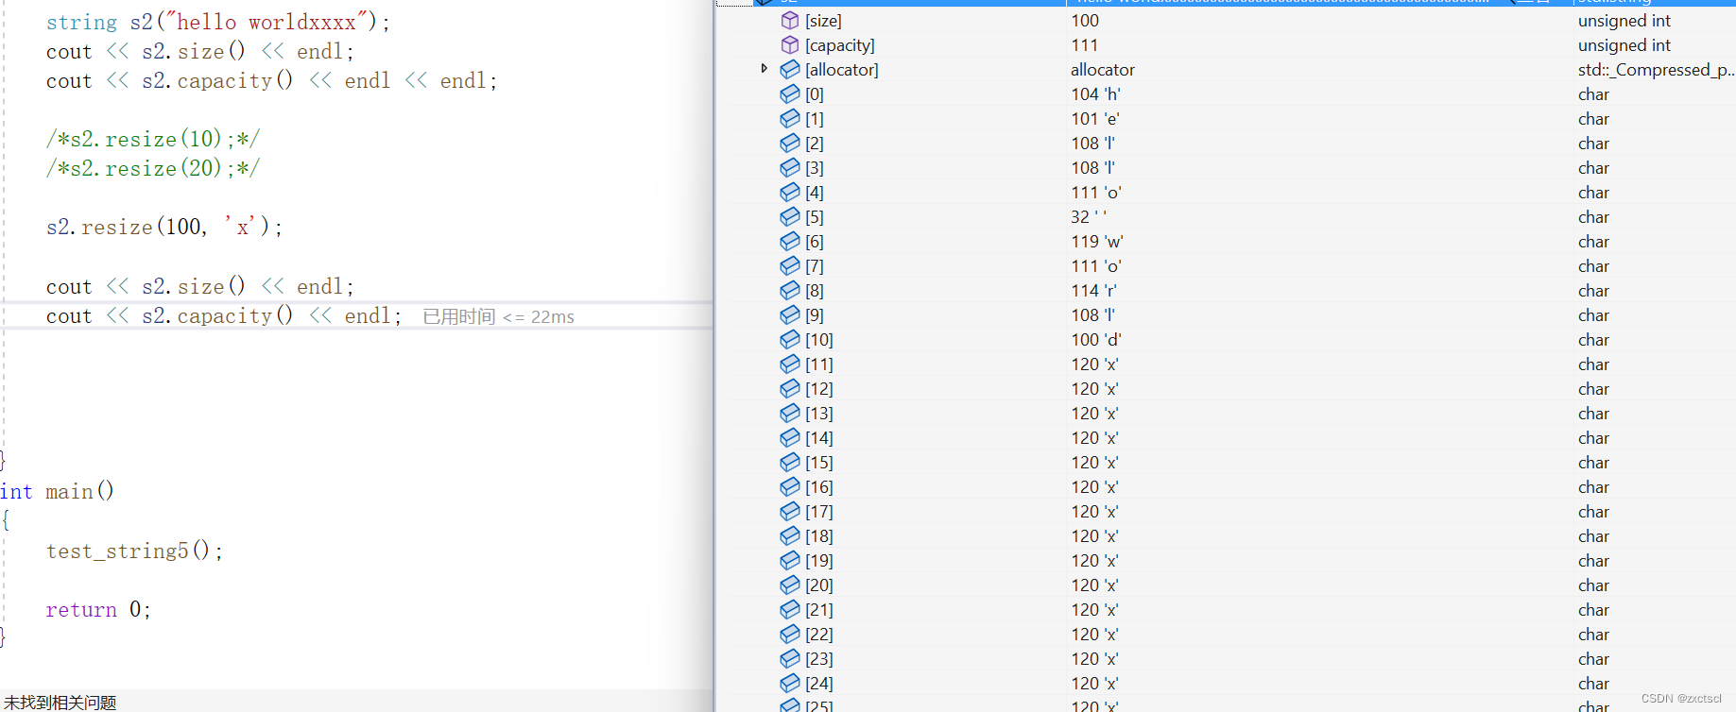
Task: Click the field icon for element [13]
Action: pyautogui.click(x=790, y=414)
